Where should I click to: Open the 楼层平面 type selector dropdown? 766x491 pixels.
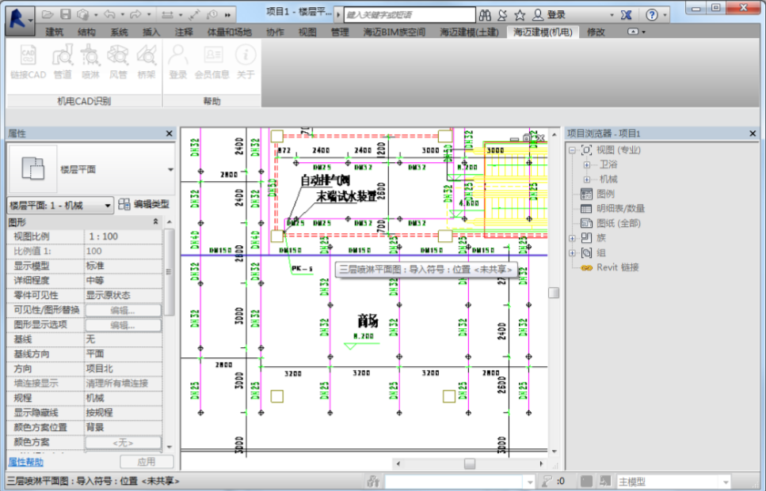pyautogui.click(x=170, y=170)
